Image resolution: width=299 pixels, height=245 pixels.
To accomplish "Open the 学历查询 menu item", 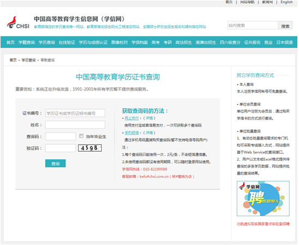I will coord(47,43).
